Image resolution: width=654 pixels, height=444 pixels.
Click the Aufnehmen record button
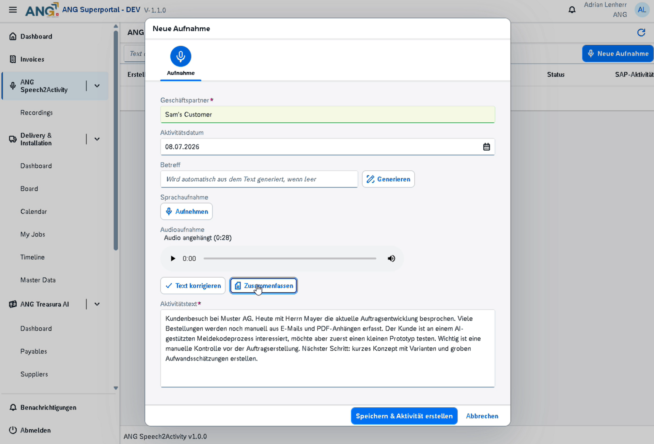(x=186, y=211)
